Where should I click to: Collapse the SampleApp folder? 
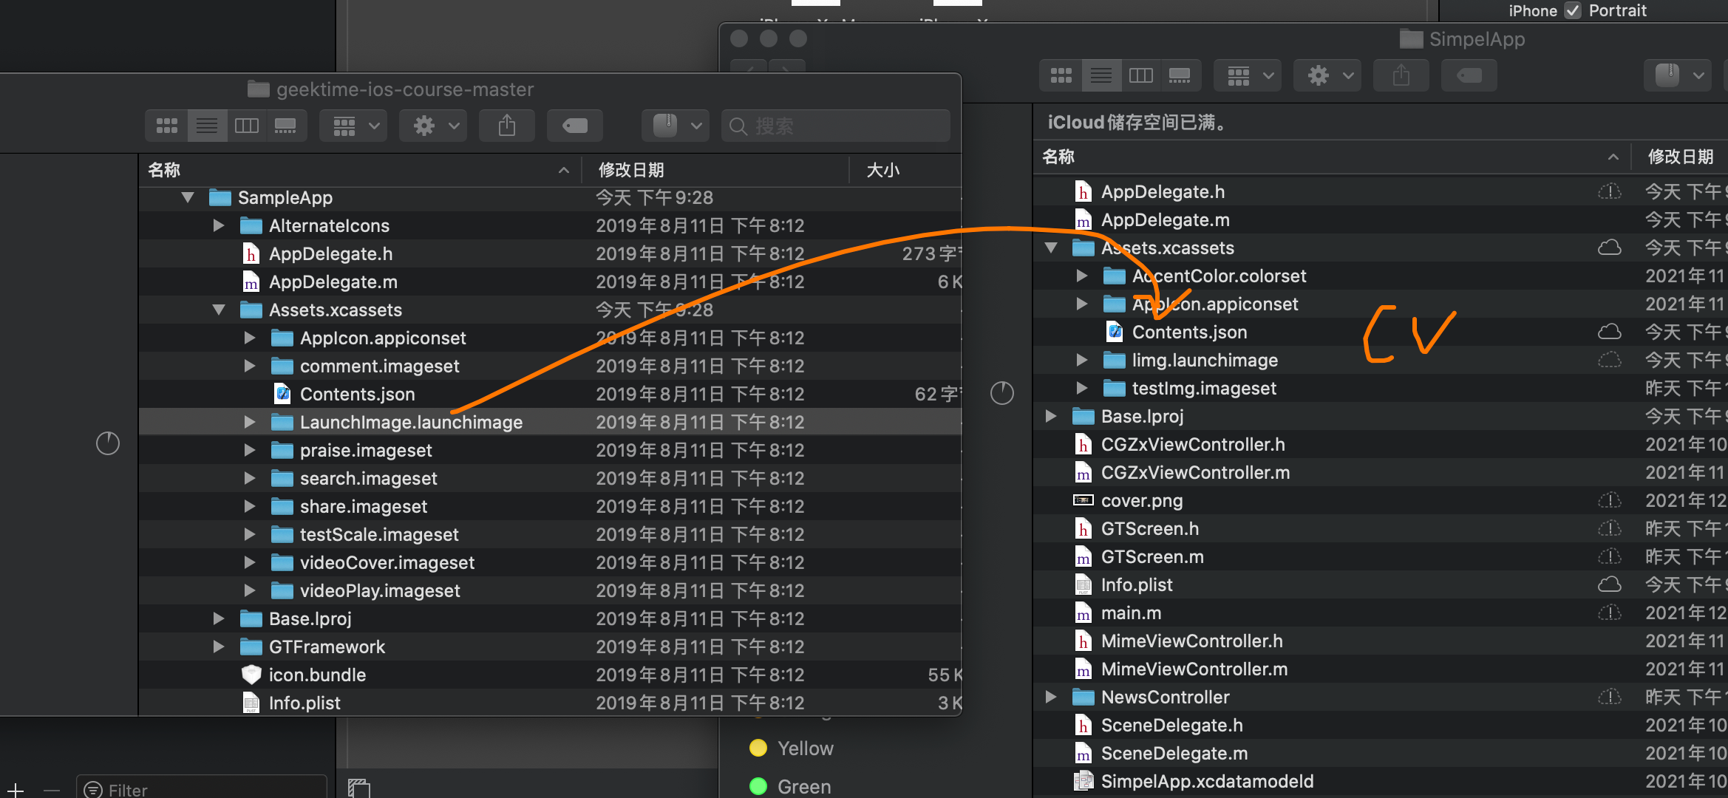point(188,197)
